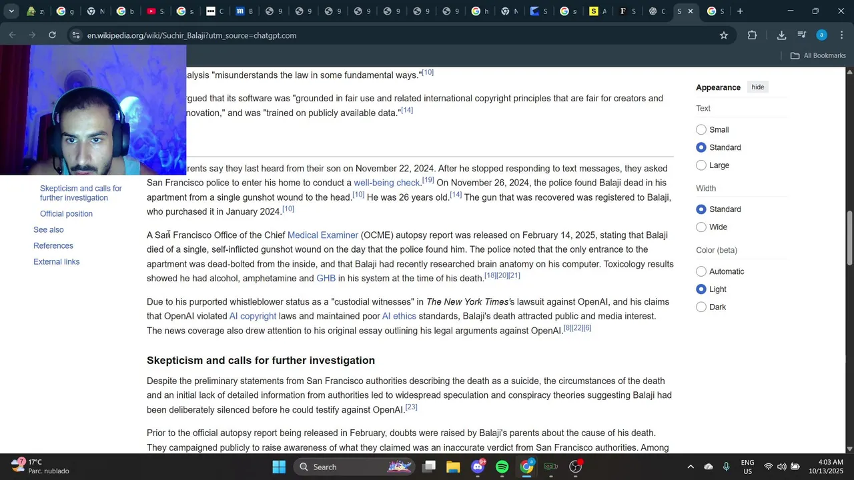The image size is (854, 480).
Task: Jump to References in contents
Action: (53, 246)
